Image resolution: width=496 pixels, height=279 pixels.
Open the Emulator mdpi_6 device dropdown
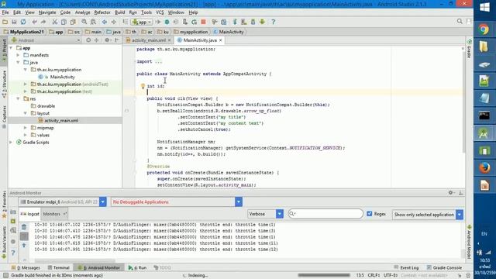click(x=103, y=201)
